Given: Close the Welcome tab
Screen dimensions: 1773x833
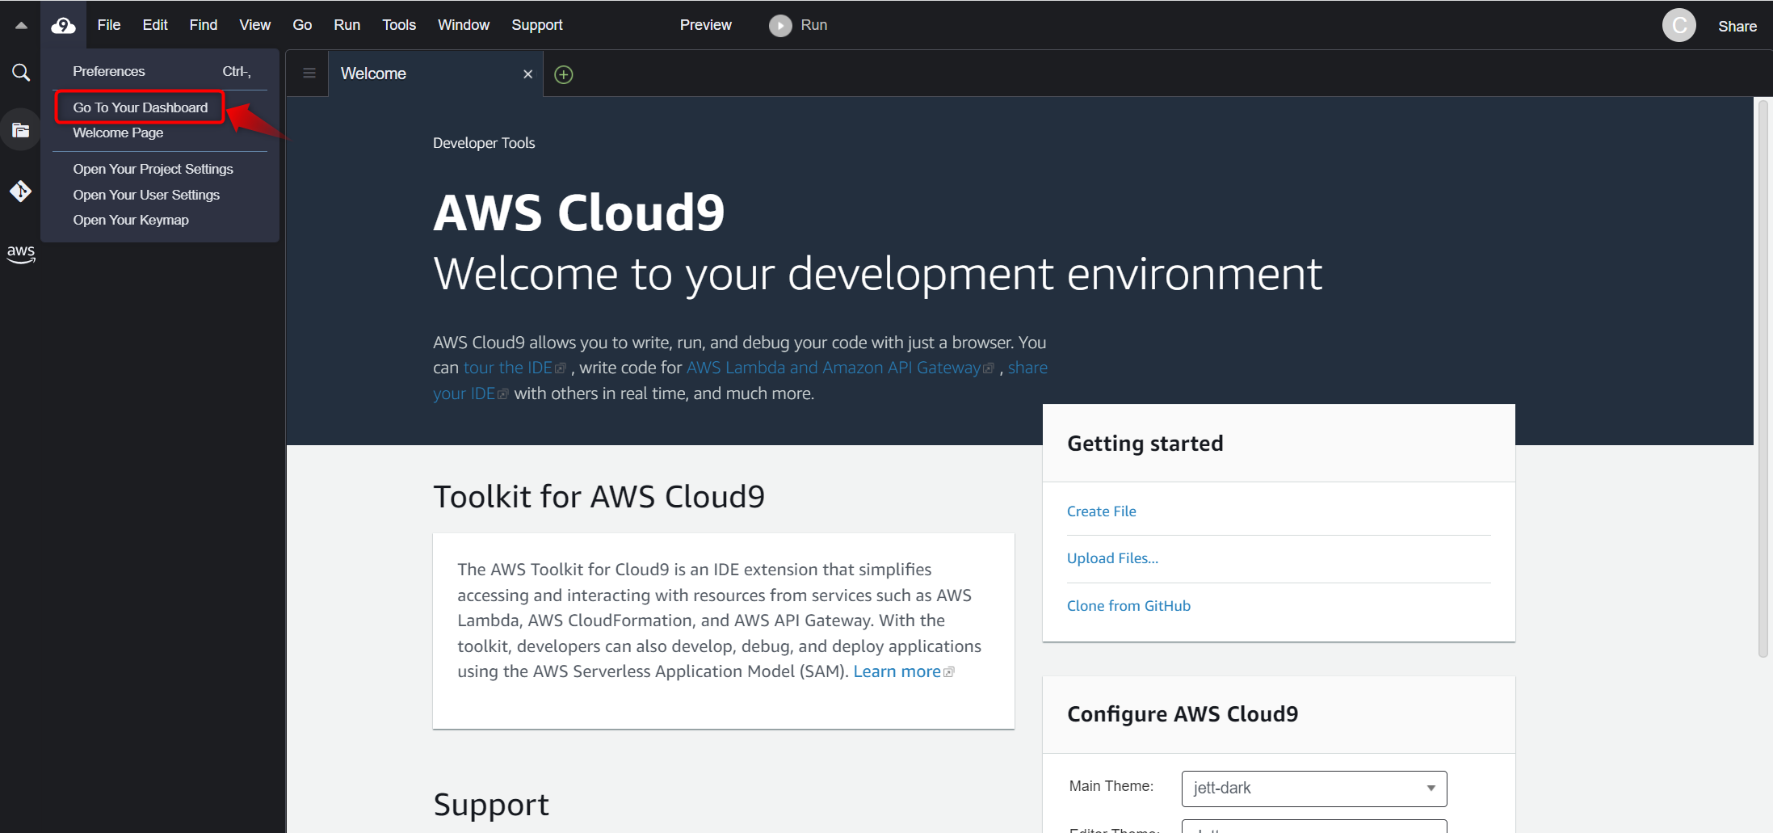Looking at the screenshot, I should 528,74.
